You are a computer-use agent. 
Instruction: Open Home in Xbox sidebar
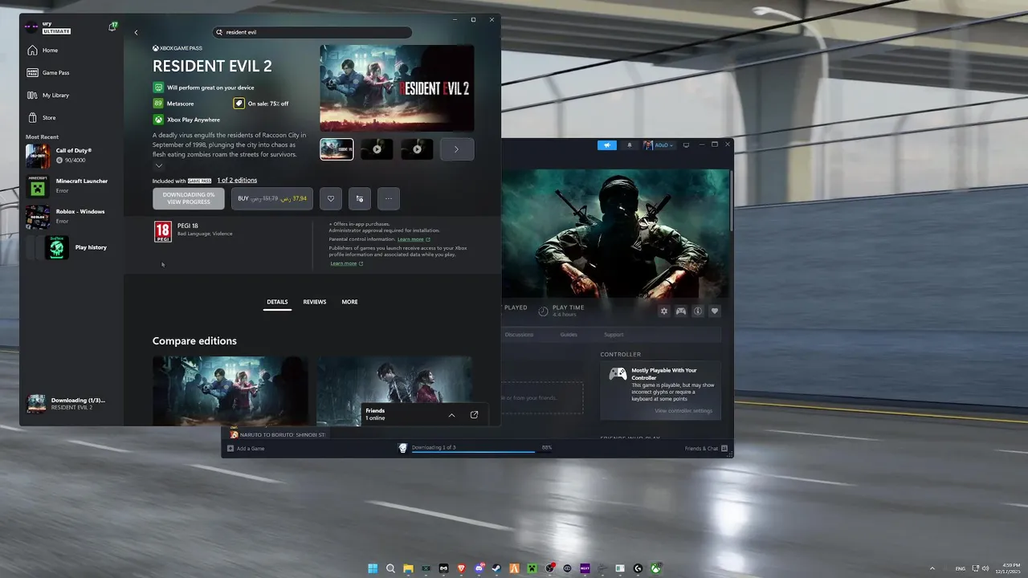pyautogui.click(x=50, y=50)
